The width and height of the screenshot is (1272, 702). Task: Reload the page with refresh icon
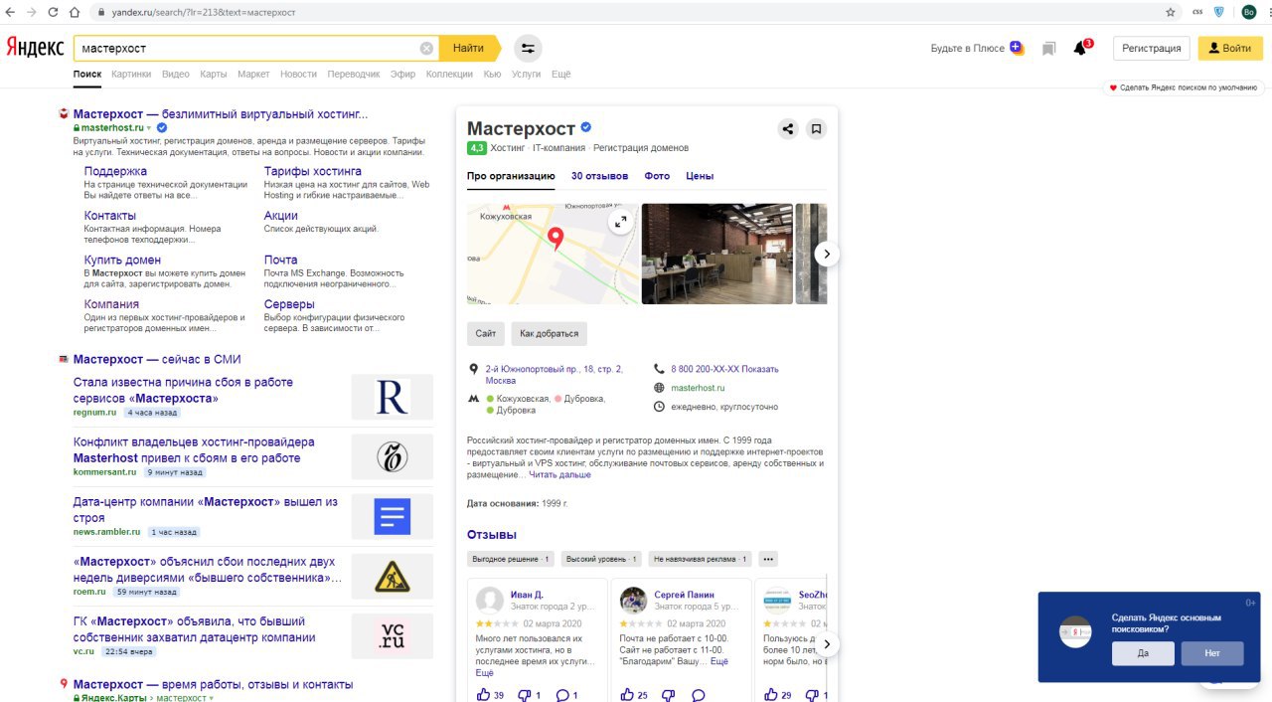(54, 12)
